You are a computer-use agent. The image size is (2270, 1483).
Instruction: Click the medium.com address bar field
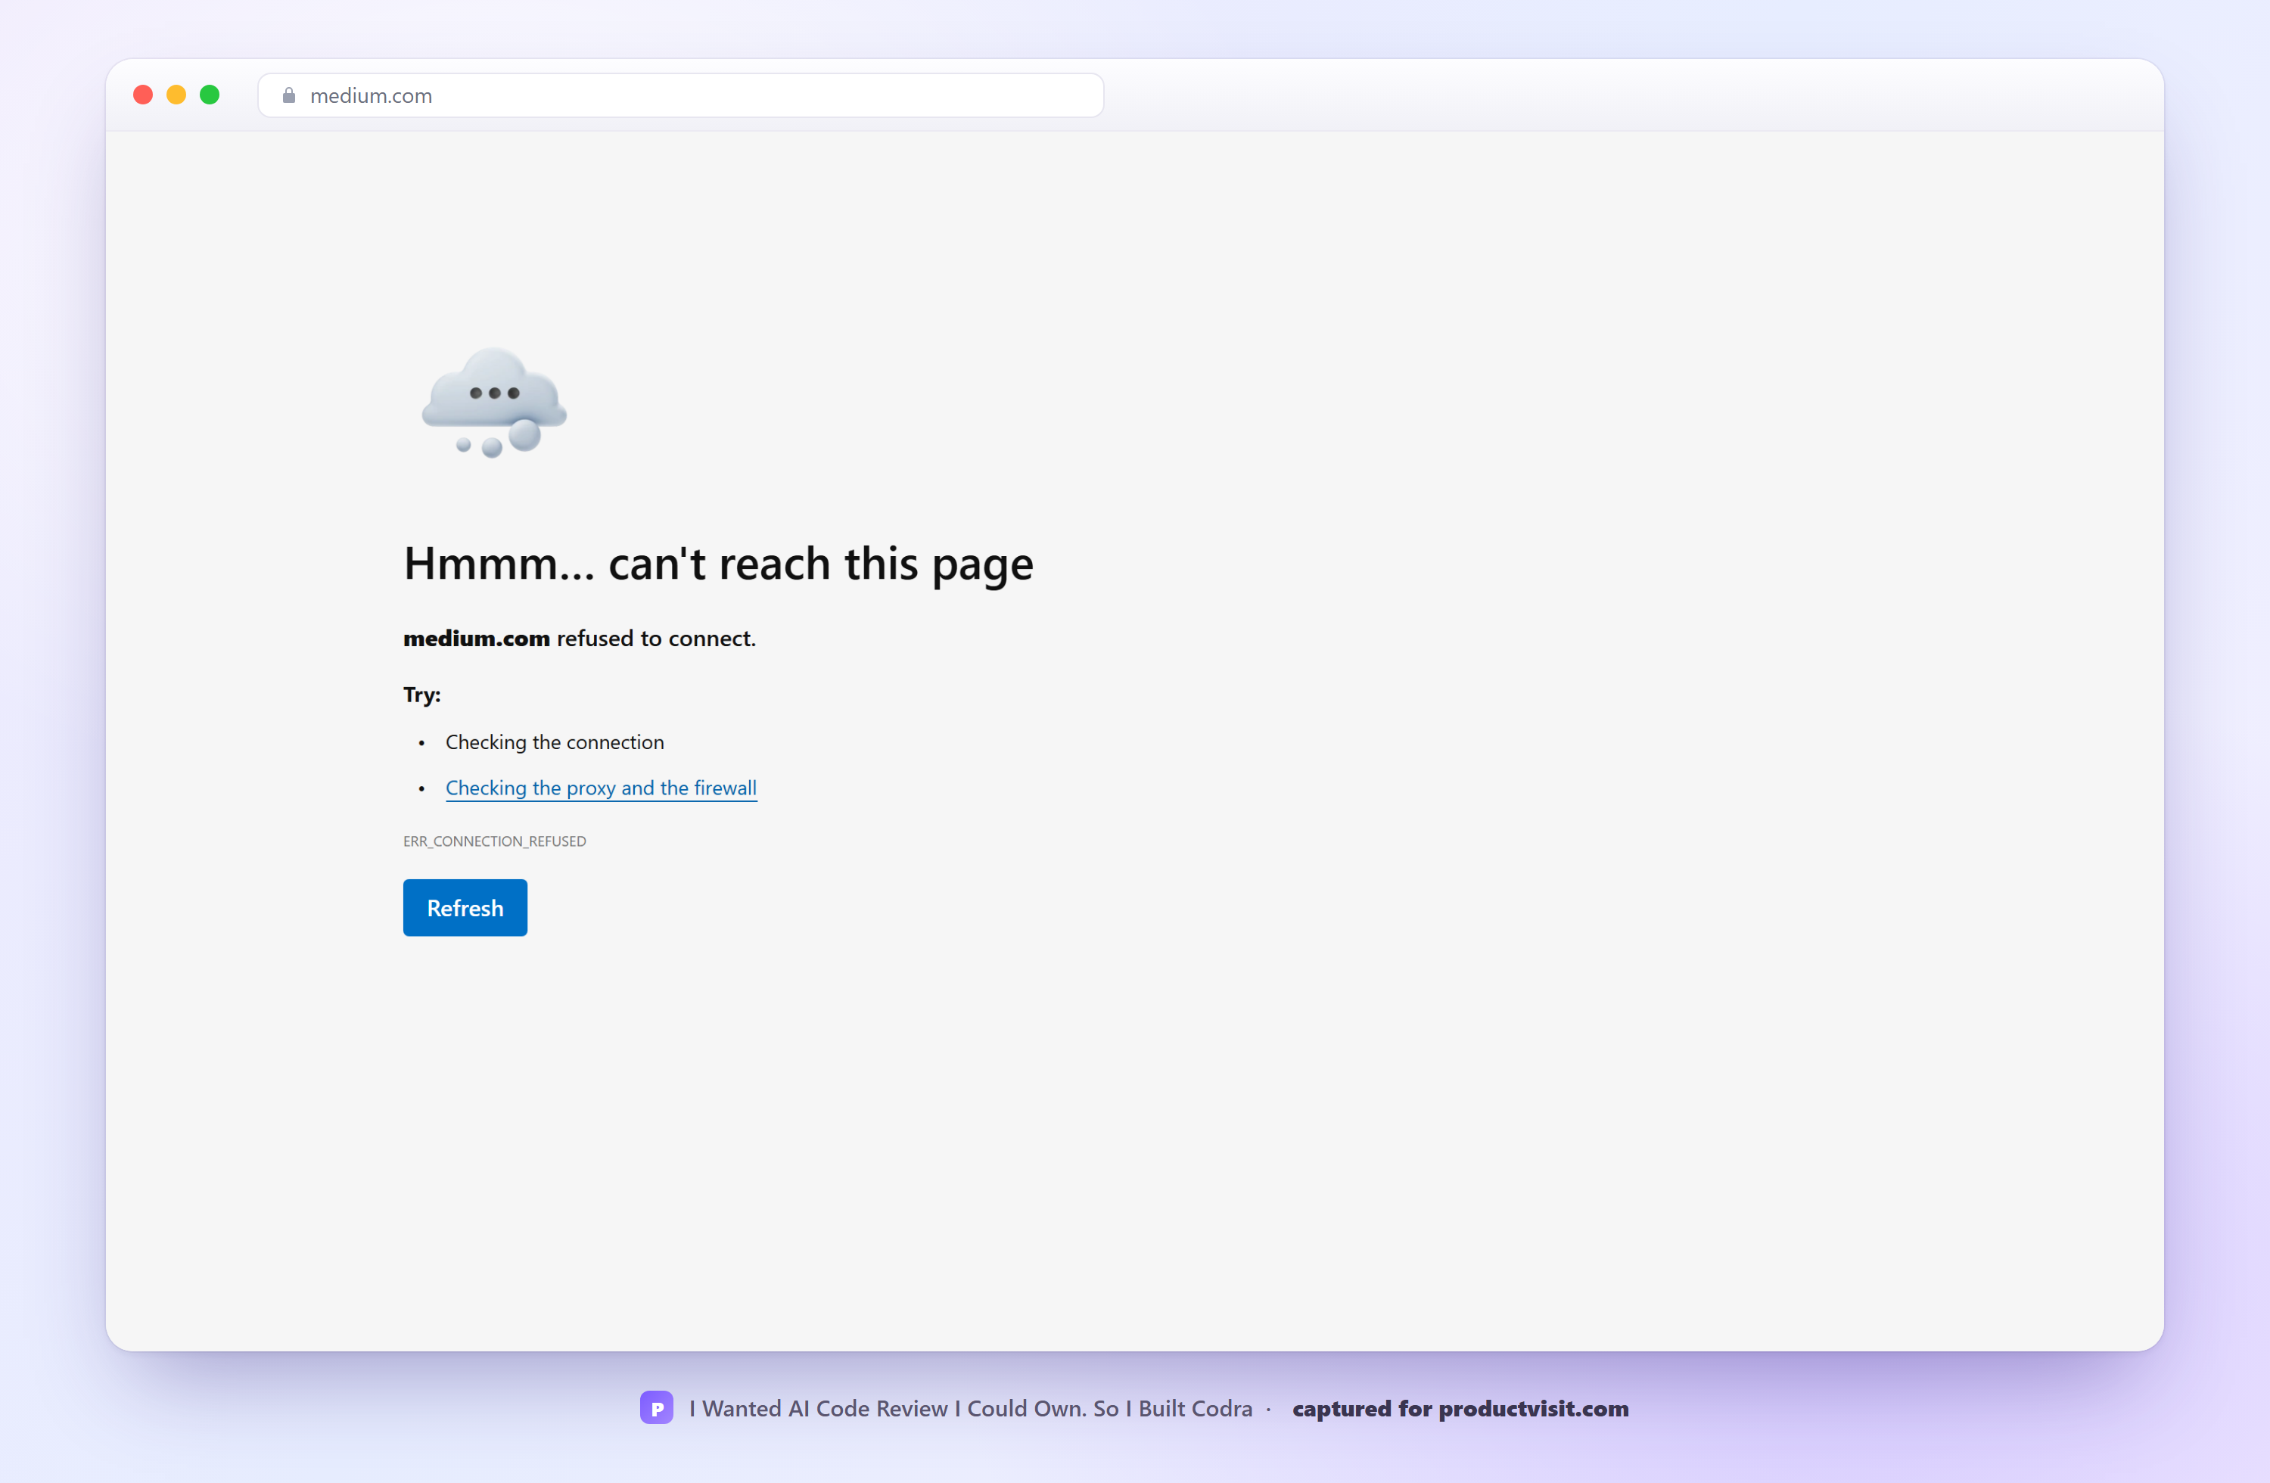point(680,95)
